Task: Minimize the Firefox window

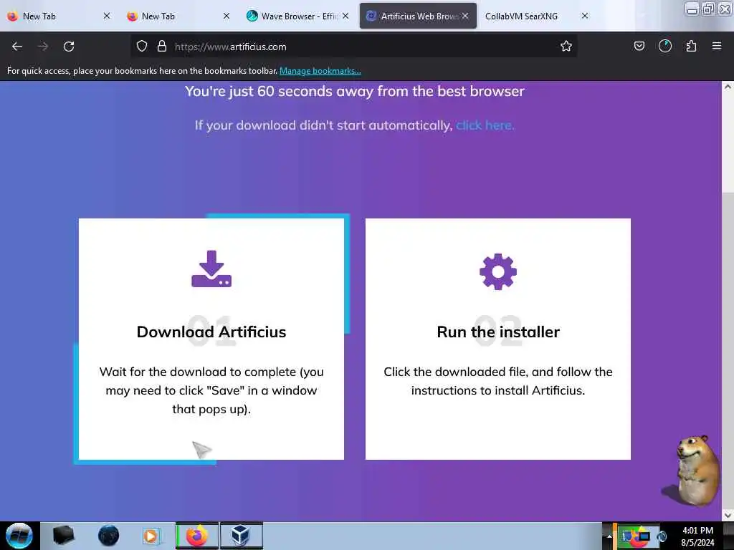Action: pos(692,9)
